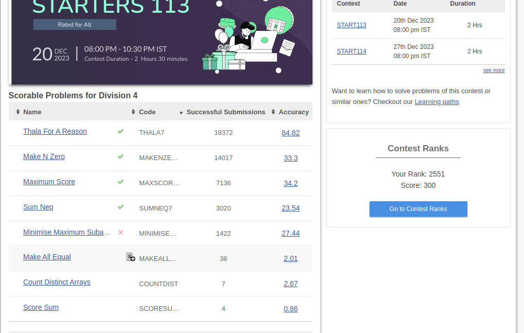Click the COUNTDIST problem code
The height and width of the screenshot is (333, 524).
159,284
